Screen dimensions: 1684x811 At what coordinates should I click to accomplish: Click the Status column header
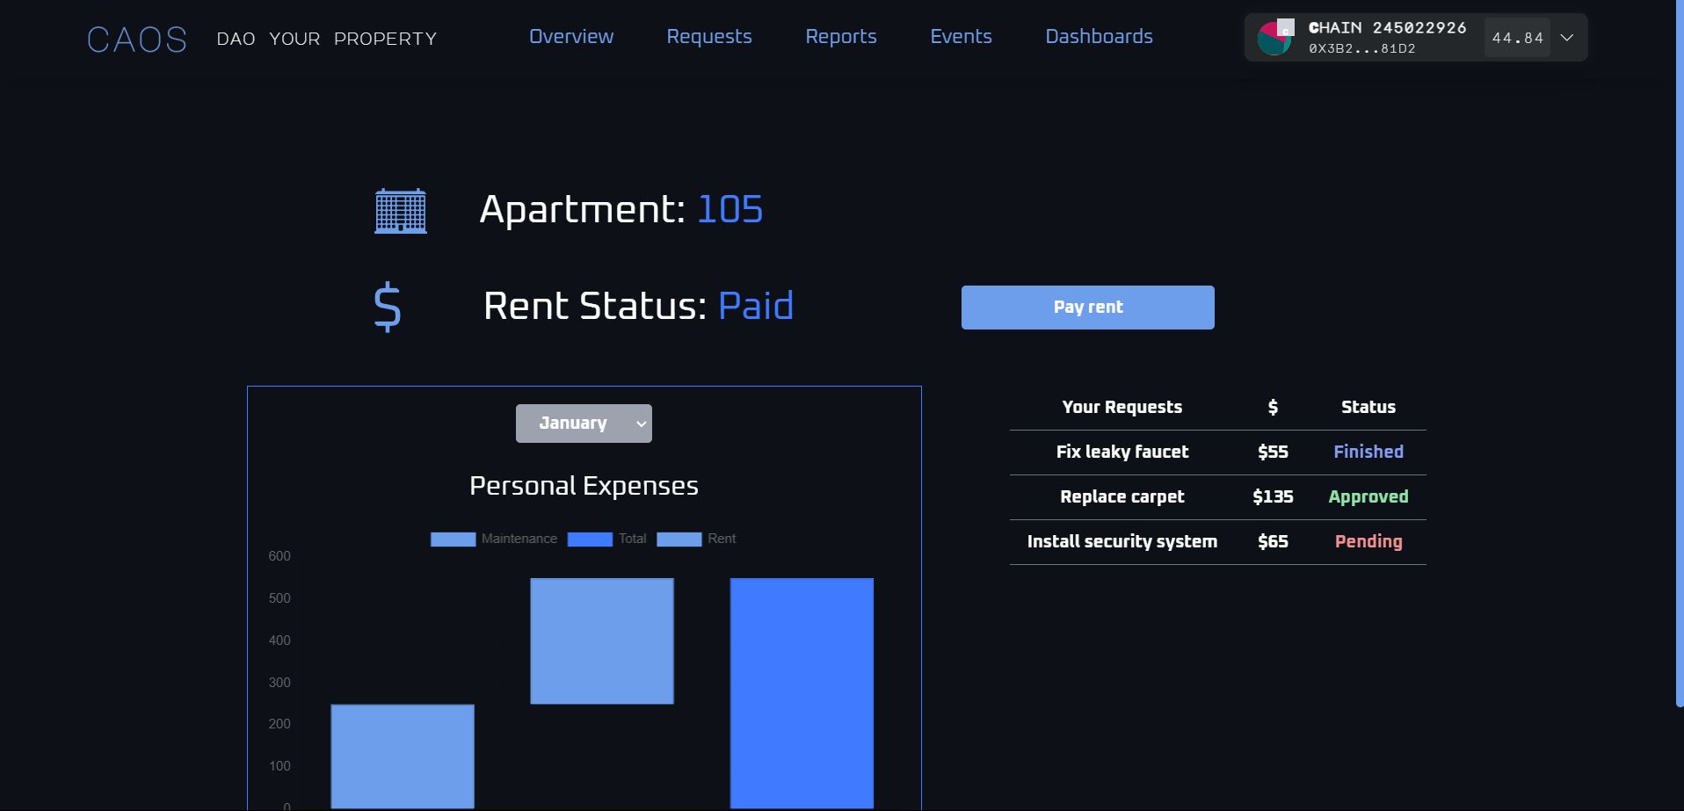(1368, 407)
